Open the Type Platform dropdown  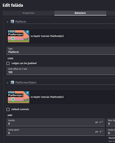point(60,51)
